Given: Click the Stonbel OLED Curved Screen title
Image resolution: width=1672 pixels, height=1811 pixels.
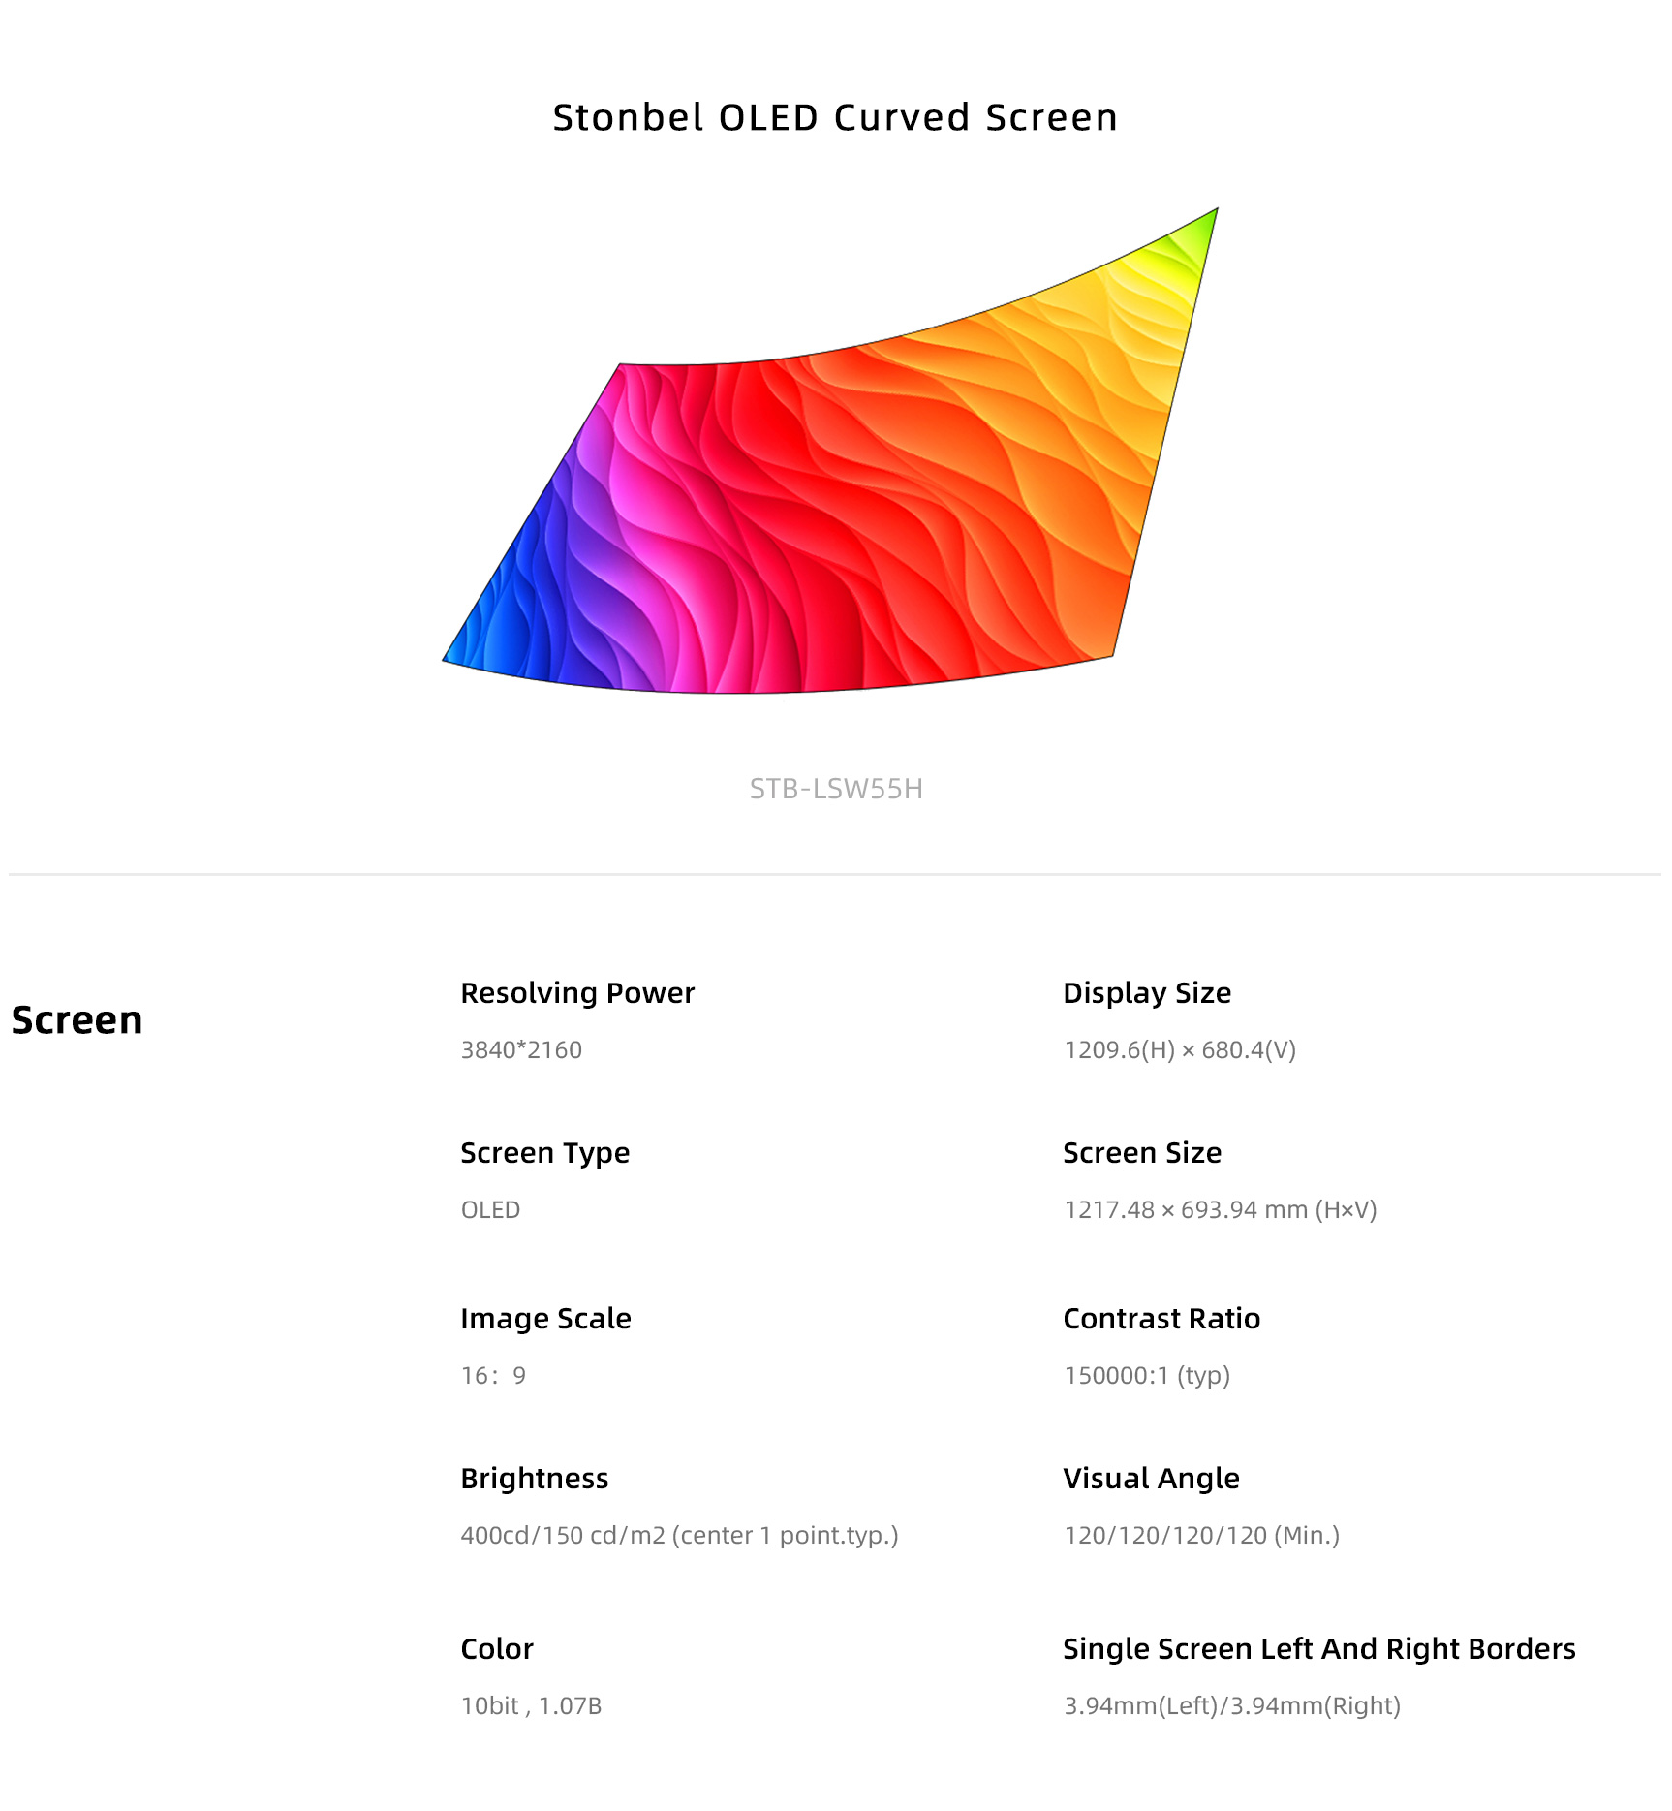Looking at the screenshot, I should coord(835,117).
